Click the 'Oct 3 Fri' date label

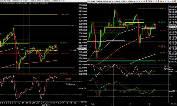click(x=46, y=105)
